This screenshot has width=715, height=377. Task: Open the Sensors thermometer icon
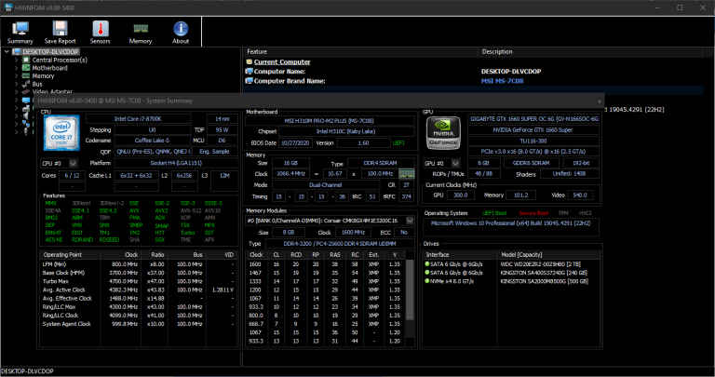click(x=101, y=32)
